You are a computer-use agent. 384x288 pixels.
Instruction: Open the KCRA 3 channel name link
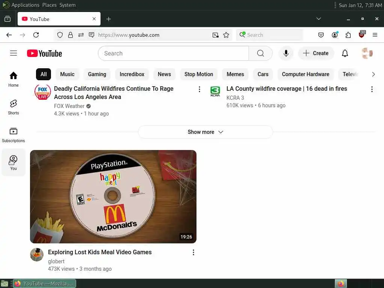click(235, 98)
